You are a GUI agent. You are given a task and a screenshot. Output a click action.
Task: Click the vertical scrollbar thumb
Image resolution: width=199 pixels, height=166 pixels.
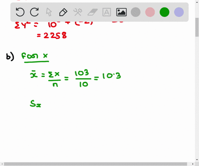[x=197, y=27]
